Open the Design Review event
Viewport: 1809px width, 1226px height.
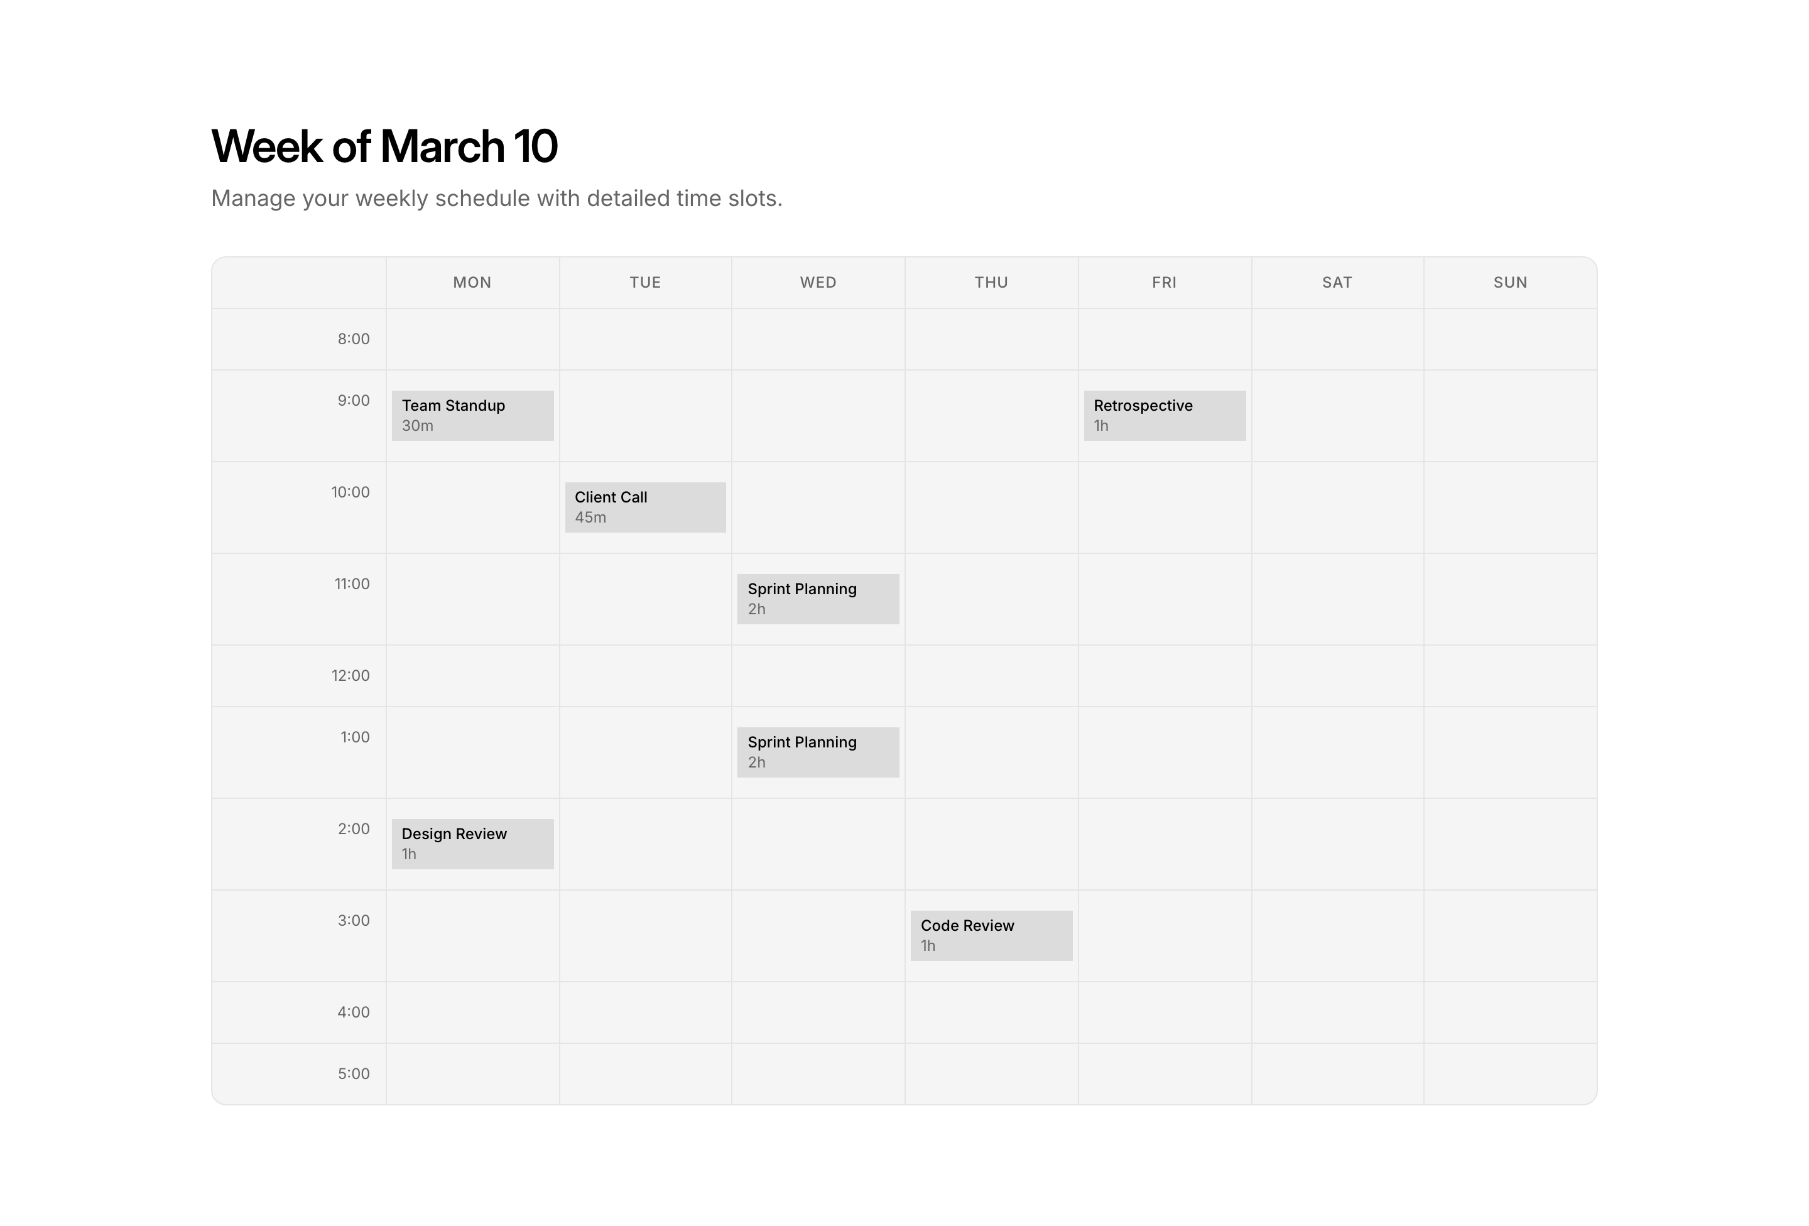click(x=472, y=844)
